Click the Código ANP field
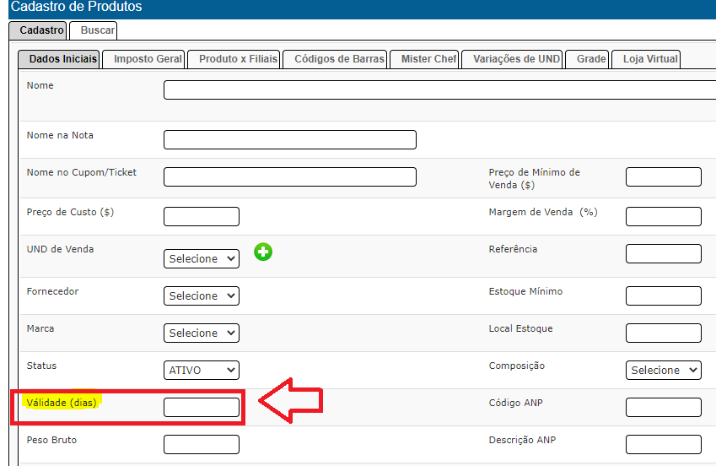 click(664, 407)
